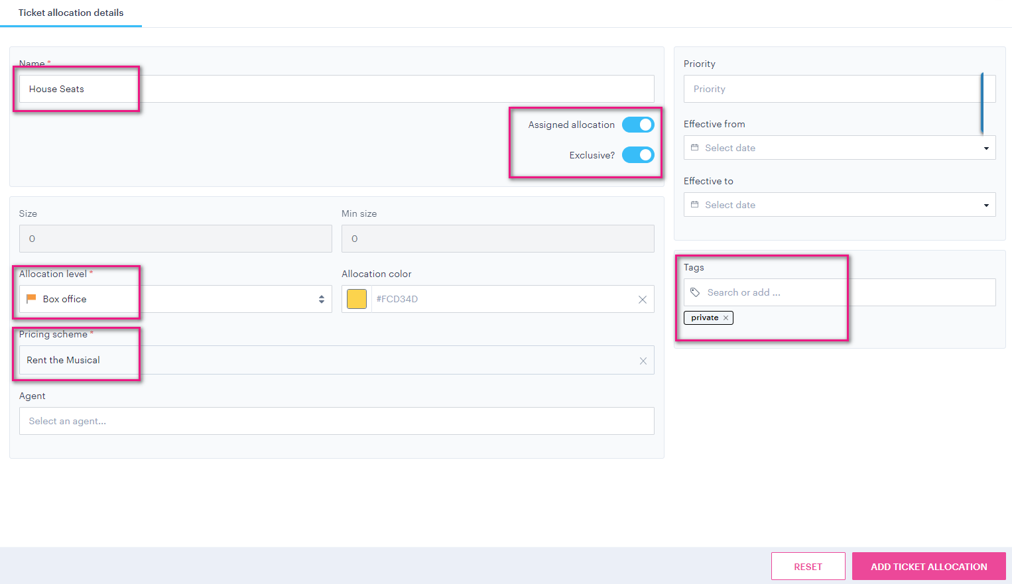Click the tag icon in Tags search
Viewport: 1012px width, 584px height.
pyautogui.click(x=695, y=292)
